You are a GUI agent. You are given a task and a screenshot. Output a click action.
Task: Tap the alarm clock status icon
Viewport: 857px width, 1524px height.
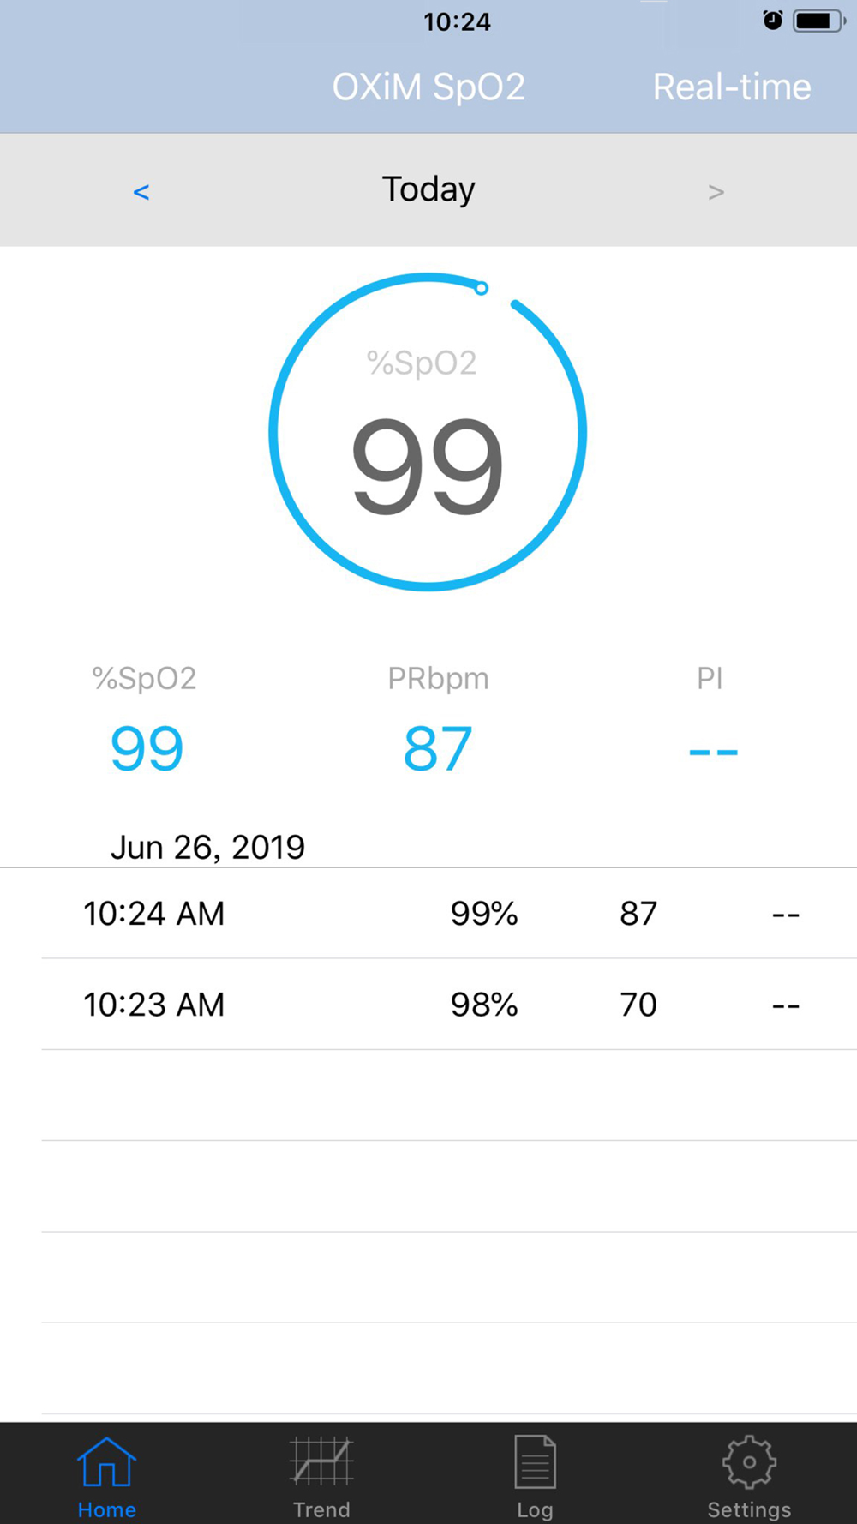(x=773, y=21)
